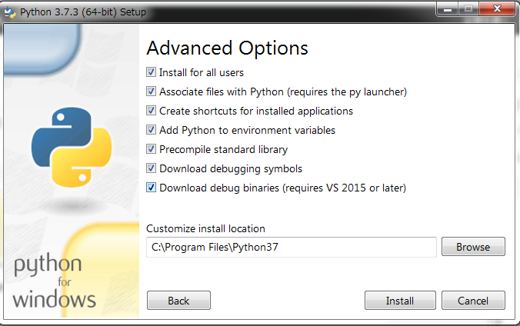This screenshot has height=326, width=520.
Task: Toggle Precompile standard library checkbox
Action: (x=151, y=149)
